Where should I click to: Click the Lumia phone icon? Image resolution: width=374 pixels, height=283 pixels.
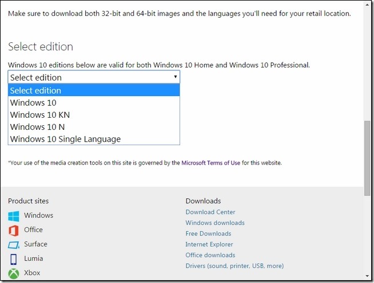[14, 259]
